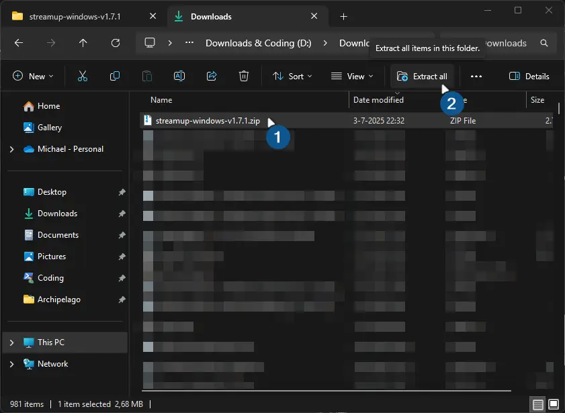The image size is (565, 413).
Task: Click the Share icon in toolbar
Action: (212, 77)
